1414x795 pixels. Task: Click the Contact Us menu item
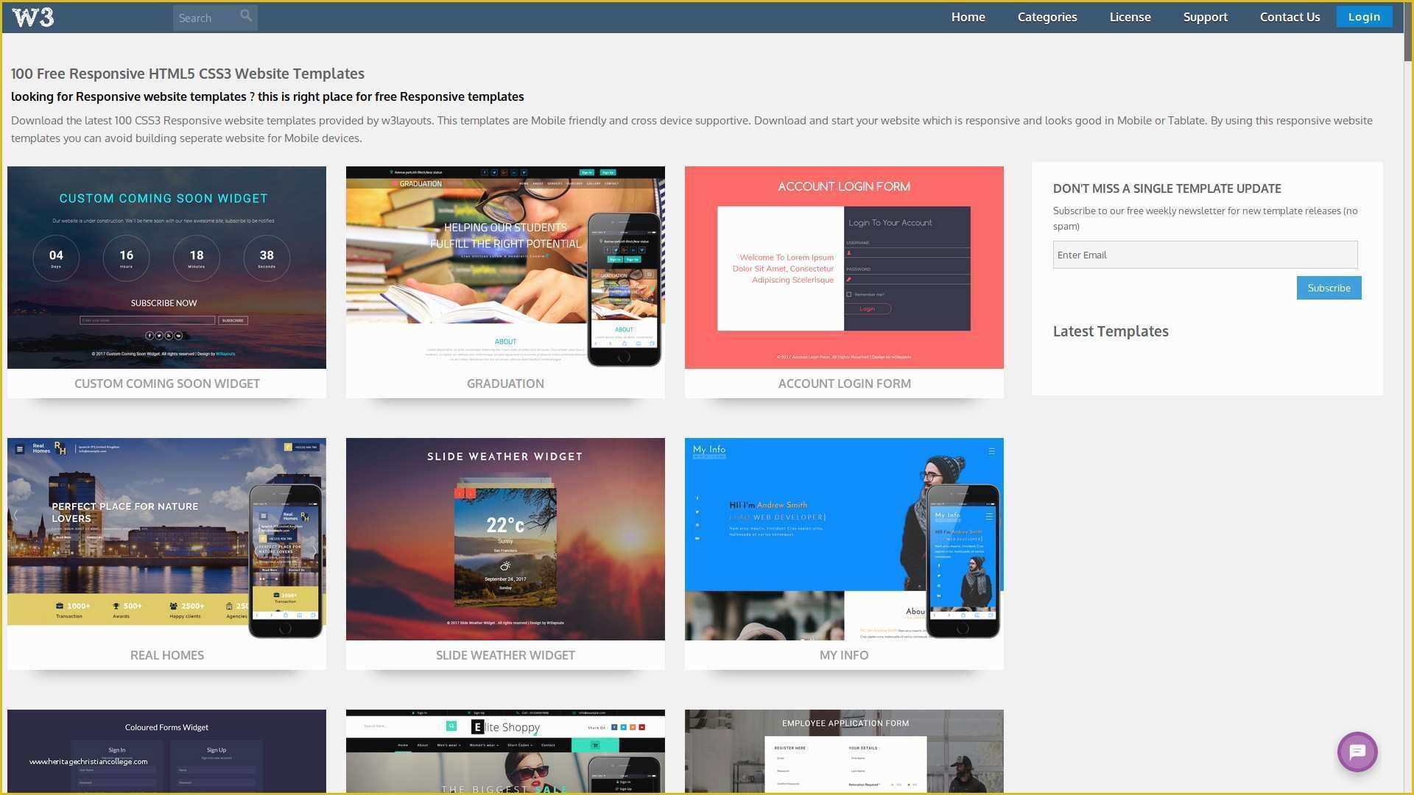pyautogui.click(x=1290, y=15)
